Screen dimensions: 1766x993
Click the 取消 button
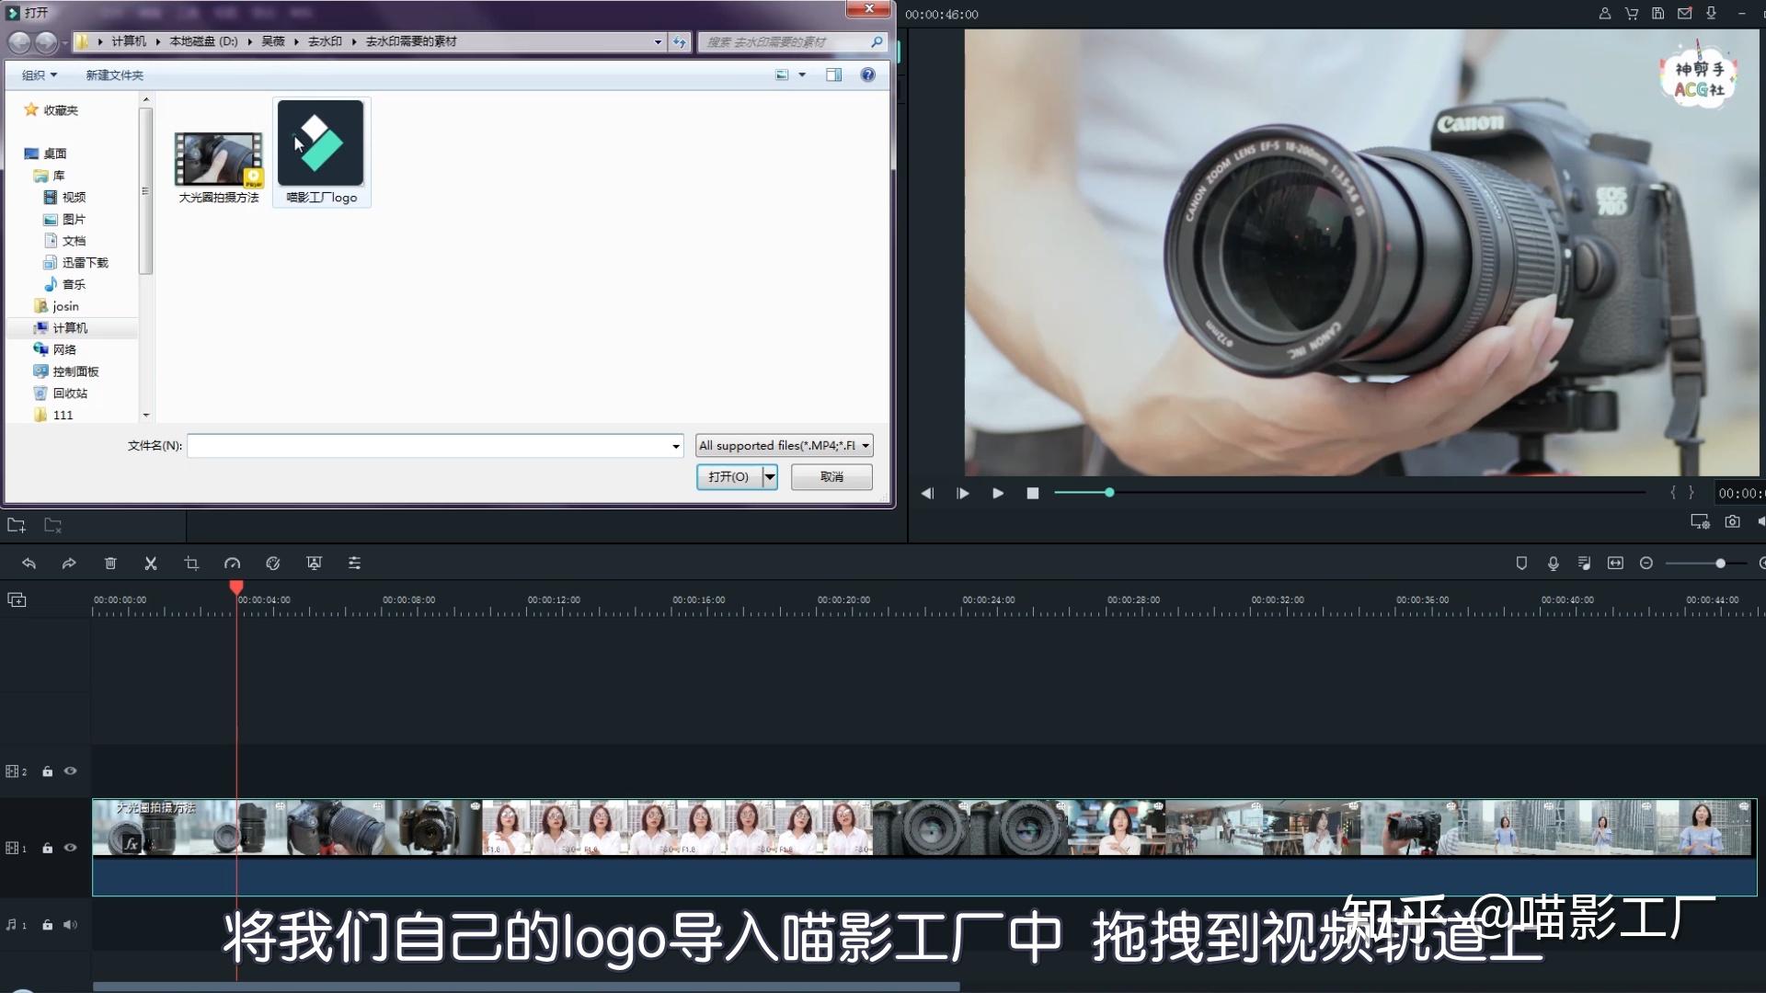pyautogui.click(x=831, y=477)
